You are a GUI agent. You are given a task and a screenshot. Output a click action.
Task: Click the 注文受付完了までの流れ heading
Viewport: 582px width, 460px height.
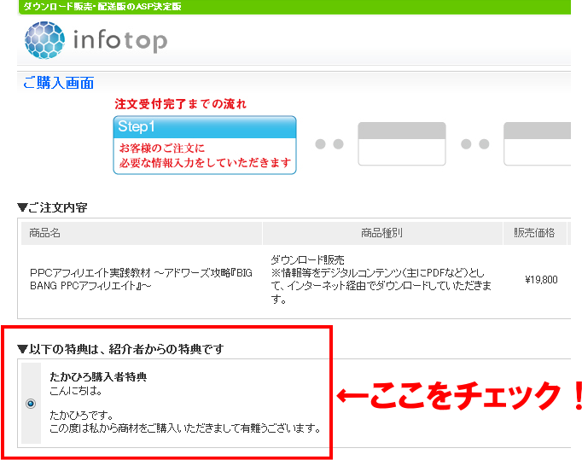click(180, 103)
